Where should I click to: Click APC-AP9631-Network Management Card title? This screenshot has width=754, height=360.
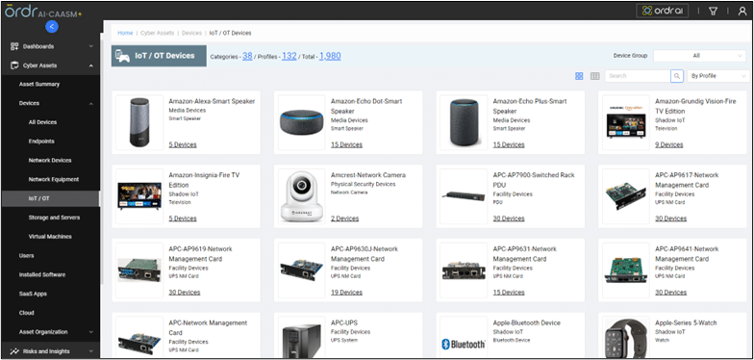525,254
